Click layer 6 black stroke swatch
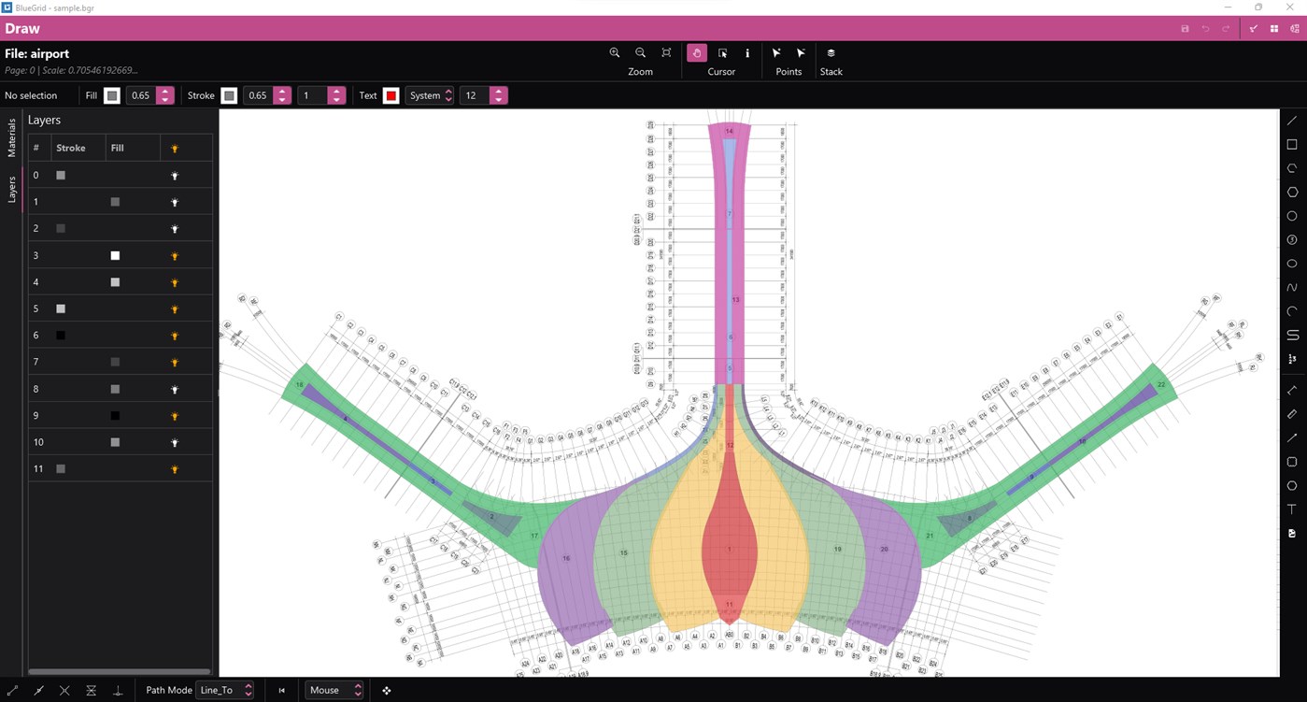The width and height of the screenshot is (1307, 702). 61,336
